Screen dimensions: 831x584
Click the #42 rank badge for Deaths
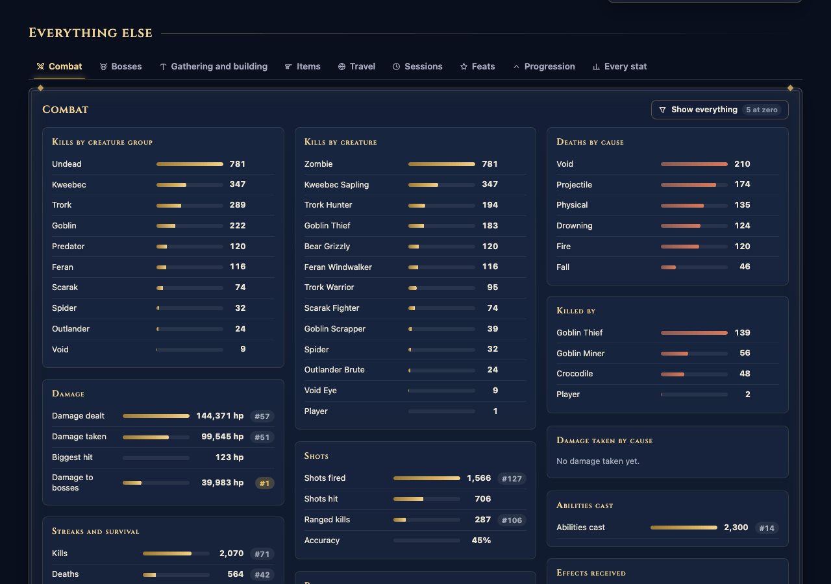click(x=262, y=575)
